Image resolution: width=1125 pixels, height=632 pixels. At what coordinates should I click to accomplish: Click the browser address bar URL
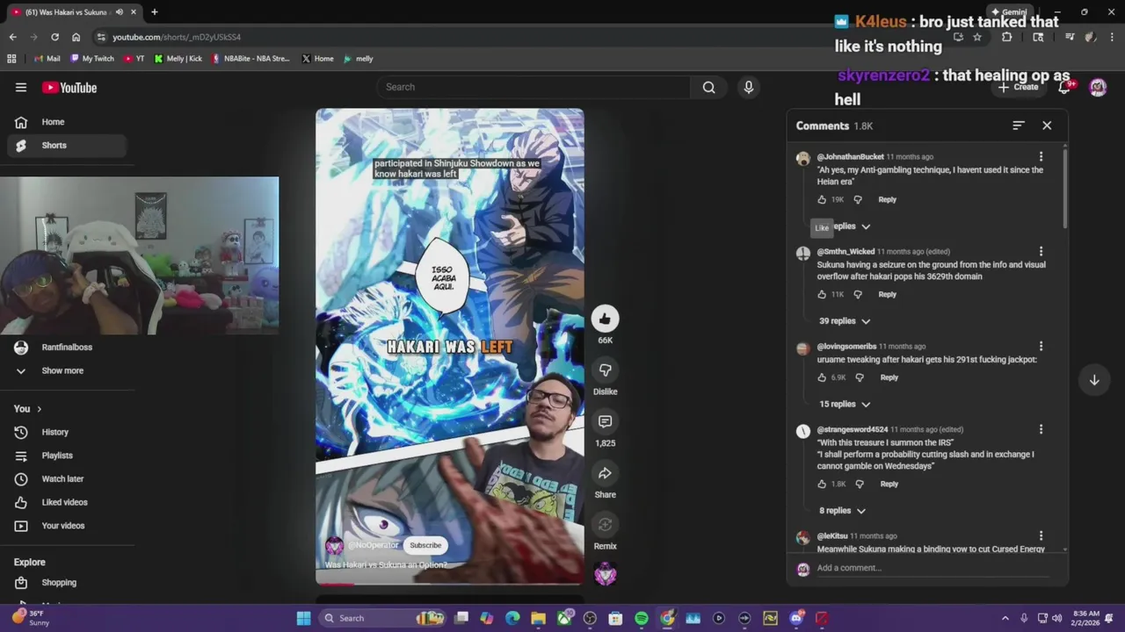coord(177,37)
